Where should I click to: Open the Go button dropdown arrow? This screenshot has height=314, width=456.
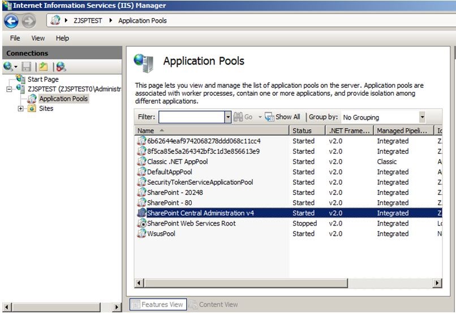click(x=260, y=117)
